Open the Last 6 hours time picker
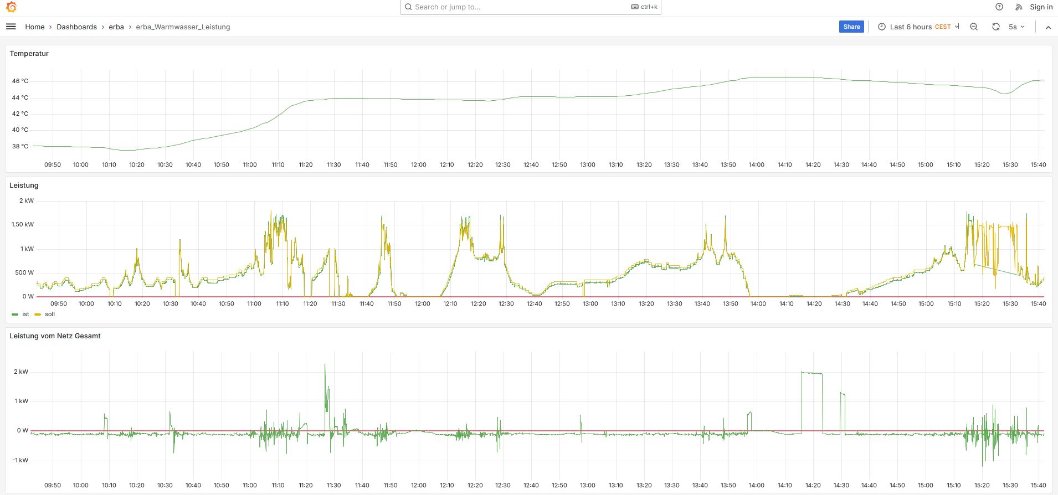This screenshot has height=495, width=1058. (917, 27)
